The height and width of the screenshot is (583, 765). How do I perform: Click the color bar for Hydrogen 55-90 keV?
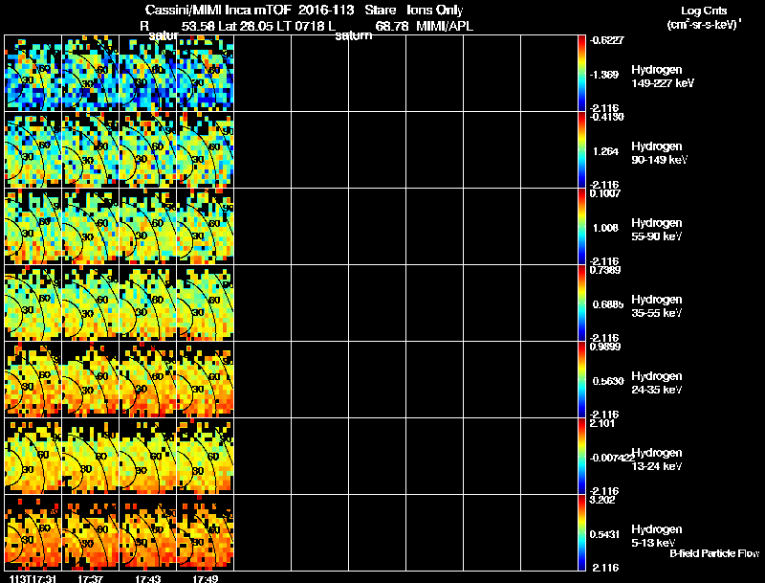click(x=581, y=227)
